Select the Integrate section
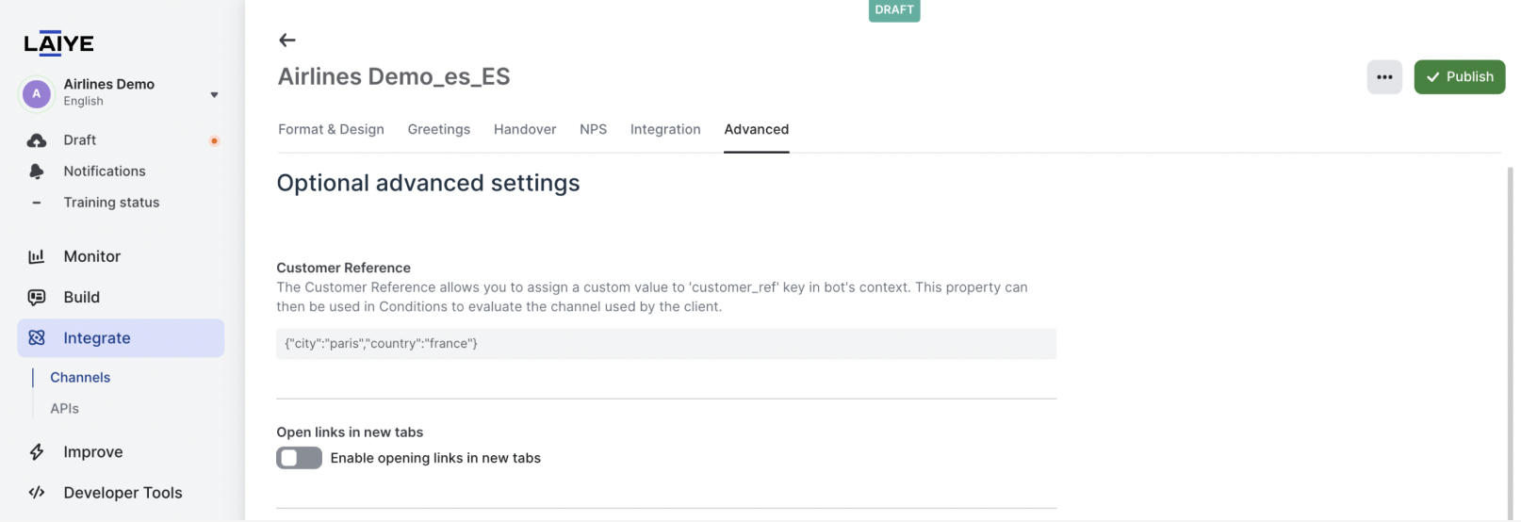Image resolution: width=1521 pixels, height=522 pixels. point(121,338)
